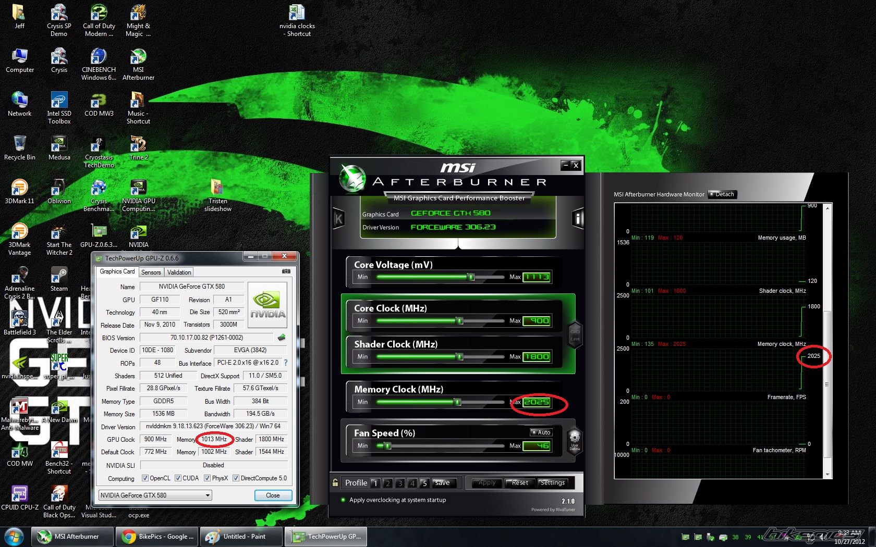Click the BIOS save chip icon
876x547 pixels.
pyautogui.click(x=282, y=338)
